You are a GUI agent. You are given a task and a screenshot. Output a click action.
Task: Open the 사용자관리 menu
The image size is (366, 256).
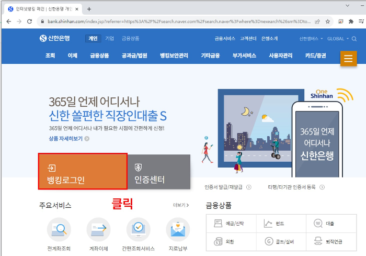point(281,55)
